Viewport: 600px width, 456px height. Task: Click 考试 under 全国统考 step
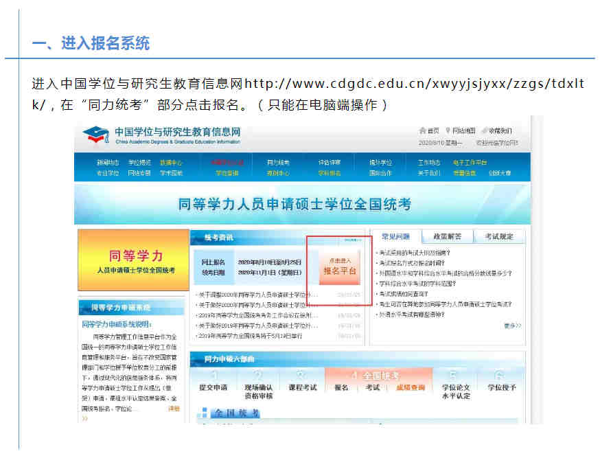point(372,387)
